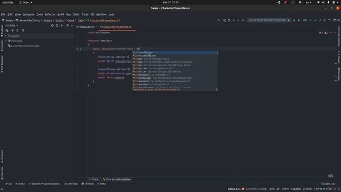This screenshot has height=192, width=341.
Task: Click the Unity step icon in toolbar
Action: (243, 20)
